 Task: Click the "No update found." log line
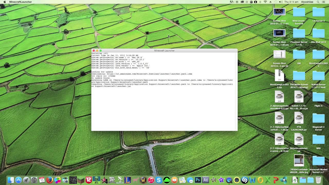pos(101,78)
